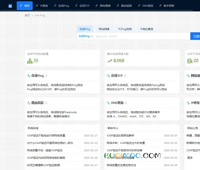Viewport: 200px width, 170px height.
Task: Click the lightning icon beside 路由追踪 menu
Action: [118, 6]
